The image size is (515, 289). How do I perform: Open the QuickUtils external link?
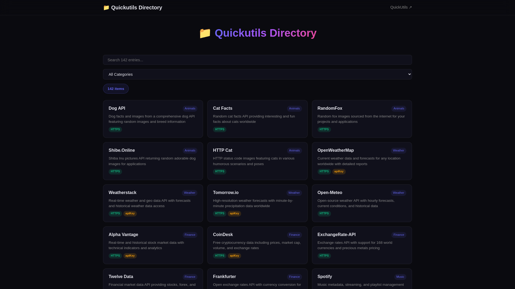pos(401,7)
